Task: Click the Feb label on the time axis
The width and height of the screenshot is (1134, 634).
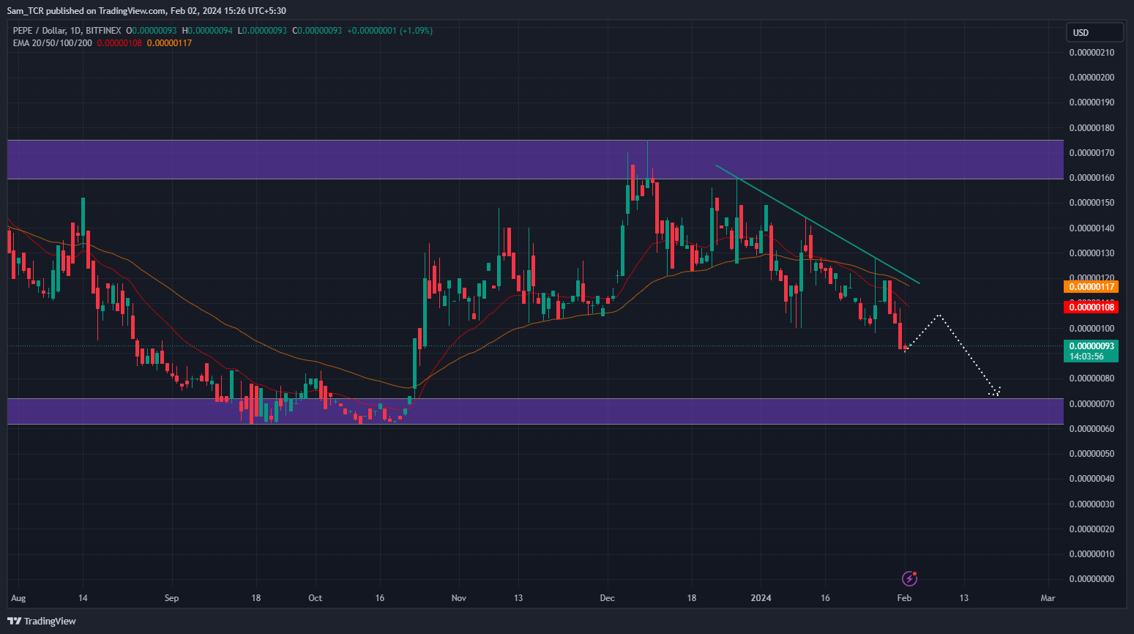Action: (x=905, y=598)
